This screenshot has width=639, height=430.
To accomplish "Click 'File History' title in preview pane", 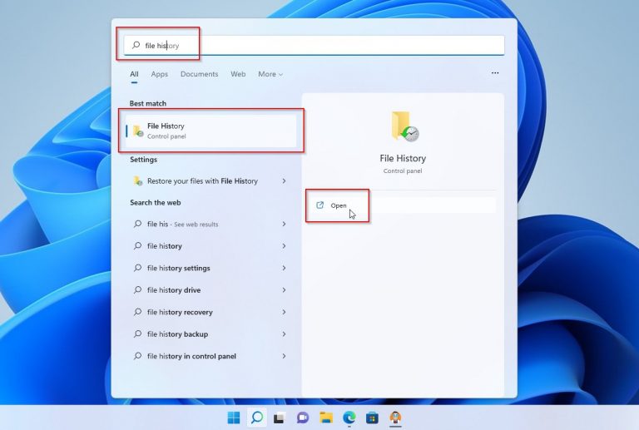I will coord(403,158).
